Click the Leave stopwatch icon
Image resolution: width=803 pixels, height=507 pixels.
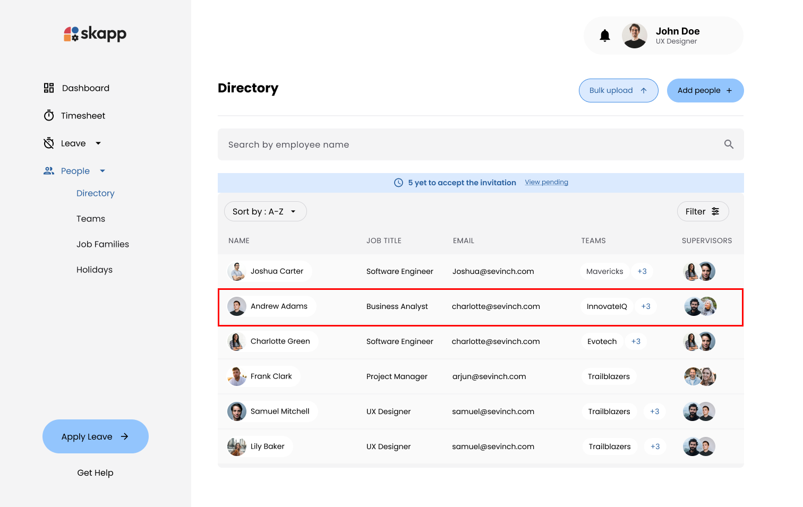point(49,143)
